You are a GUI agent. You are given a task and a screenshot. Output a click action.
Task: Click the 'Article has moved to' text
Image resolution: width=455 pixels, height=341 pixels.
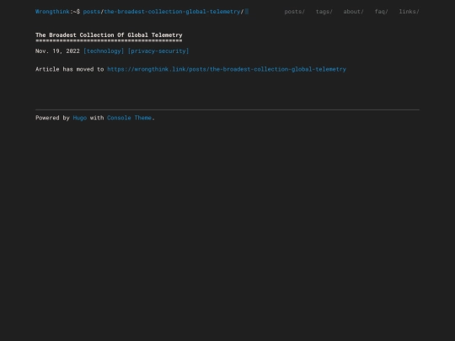point(70,69)
